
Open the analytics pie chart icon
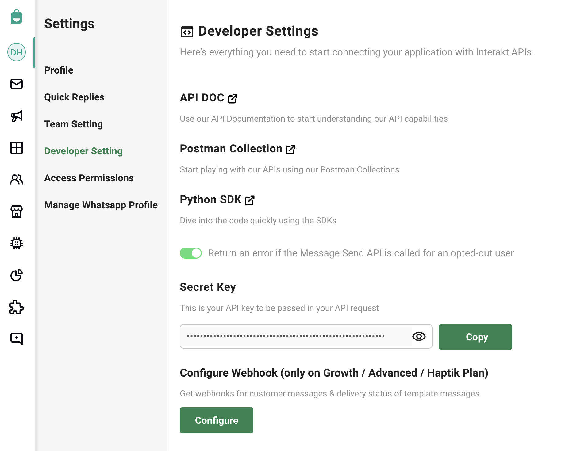[17, 275]
